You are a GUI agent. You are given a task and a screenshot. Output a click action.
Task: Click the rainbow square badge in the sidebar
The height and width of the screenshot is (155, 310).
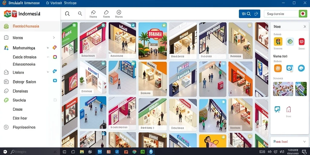tap(55, 57)
